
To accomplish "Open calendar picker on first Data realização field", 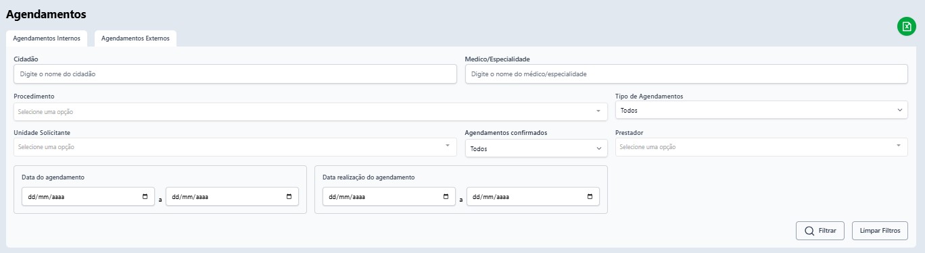I will click(x=446, y=197).
